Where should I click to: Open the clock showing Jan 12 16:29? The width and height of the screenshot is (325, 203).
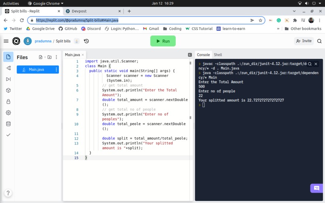pyautogui.click(x=162, y=3)
